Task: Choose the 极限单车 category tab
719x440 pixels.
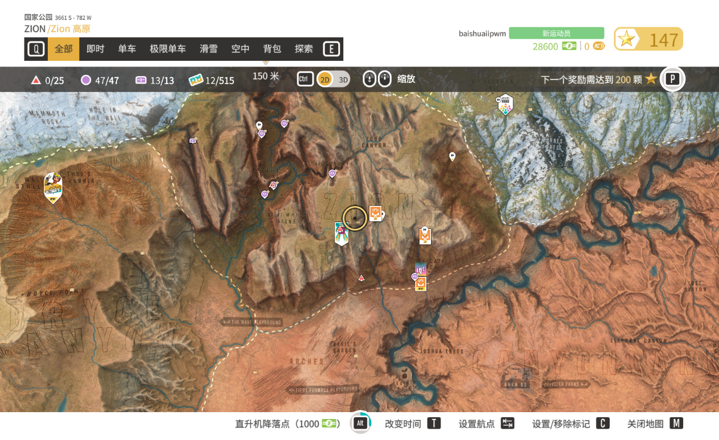Action: [x=168, y=49]
